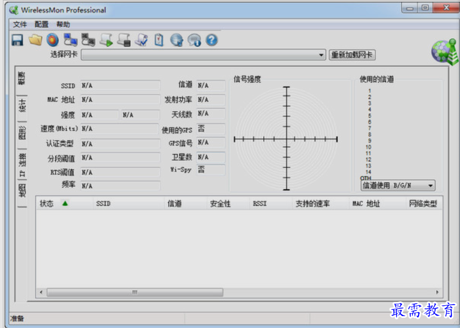Open the clipboard report toolbar icon
Image resolution: width=460 pixels, height=328 pixels.
click(159, 40)
